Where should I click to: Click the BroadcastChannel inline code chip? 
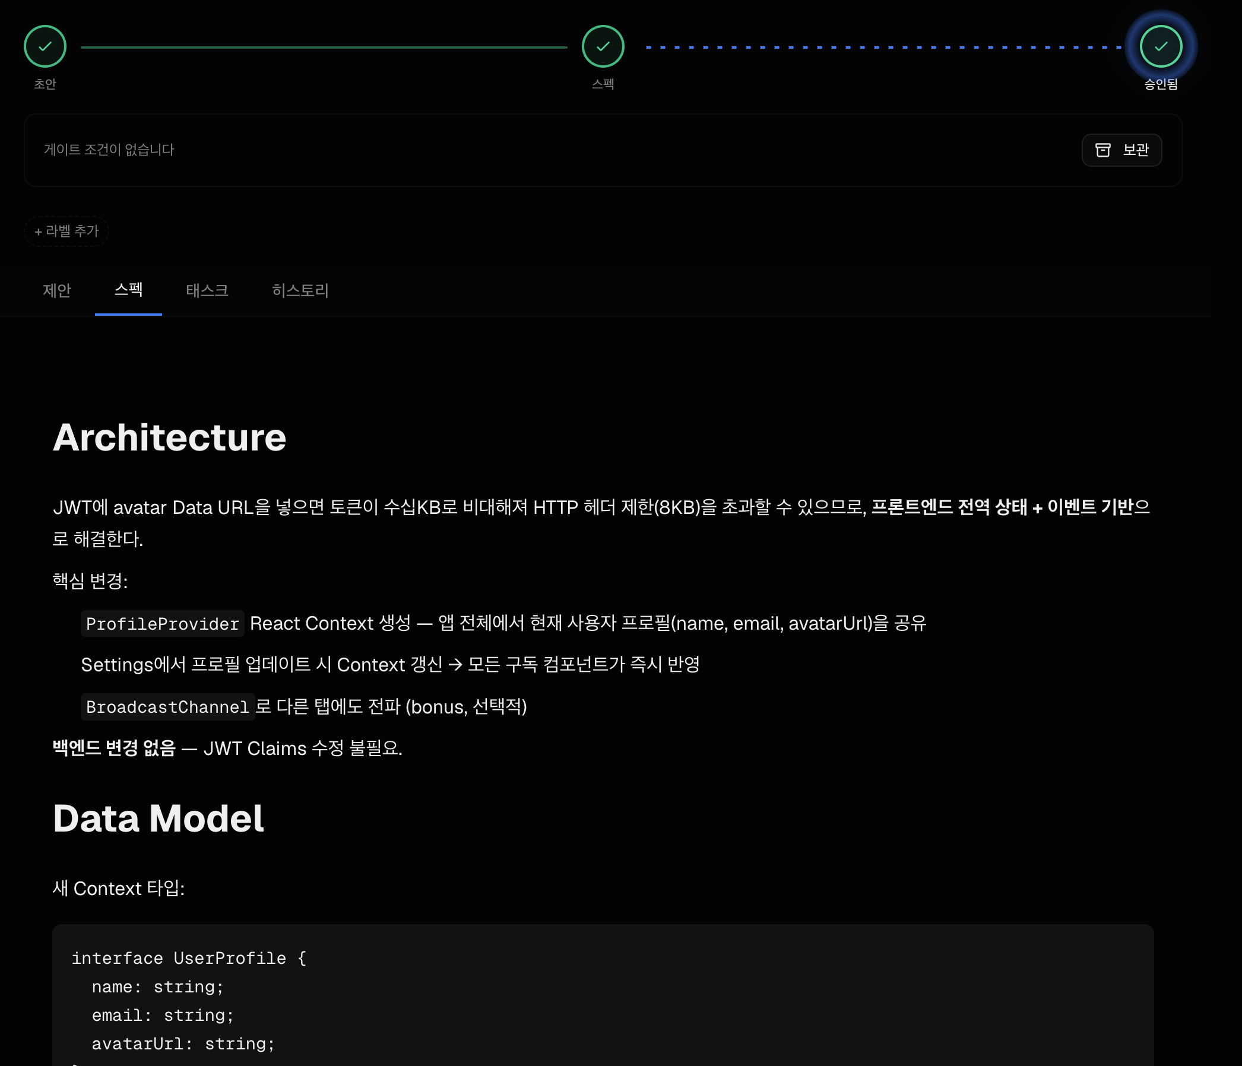pos(168,706)
